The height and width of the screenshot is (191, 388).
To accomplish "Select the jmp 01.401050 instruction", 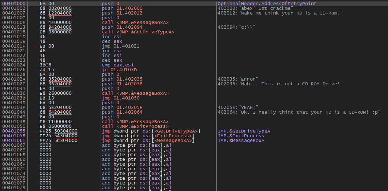I will [x=120, y=98].
